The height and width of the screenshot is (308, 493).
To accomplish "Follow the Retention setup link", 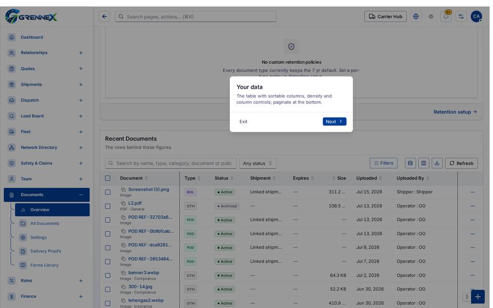I will 455,112.
